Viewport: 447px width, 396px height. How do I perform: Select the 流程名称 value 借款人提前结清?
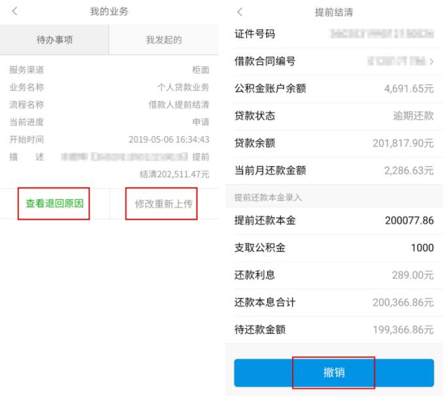pos(179,105)
